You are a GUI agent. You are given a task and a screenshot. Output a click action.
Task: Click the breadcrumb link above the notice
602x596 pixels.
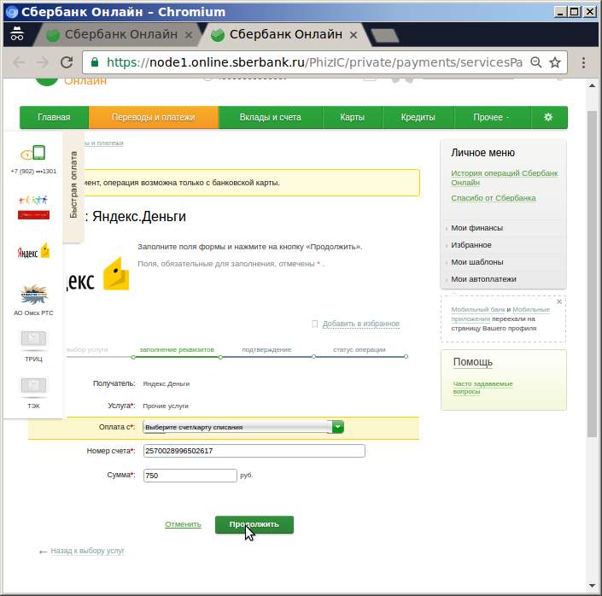pos(103,143)
